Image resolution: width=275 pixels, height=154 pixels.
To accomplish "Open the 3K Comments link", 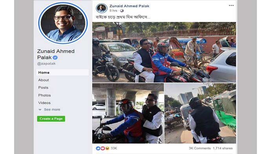I will click(x=200, y=148).
